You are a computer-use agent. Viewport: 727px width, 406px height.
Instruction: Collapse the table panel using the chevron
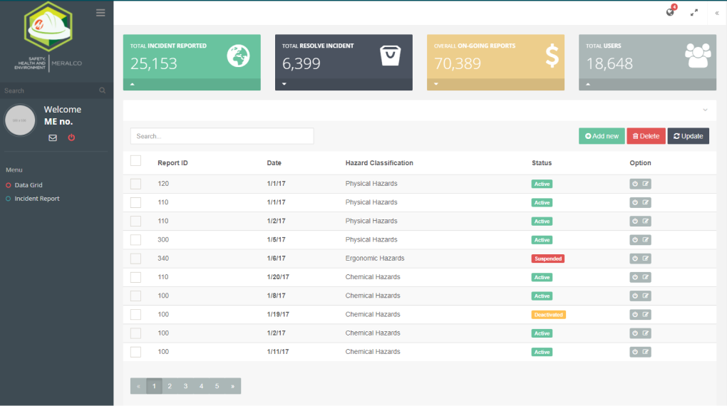pyautogui.click(x=705, y=110)
